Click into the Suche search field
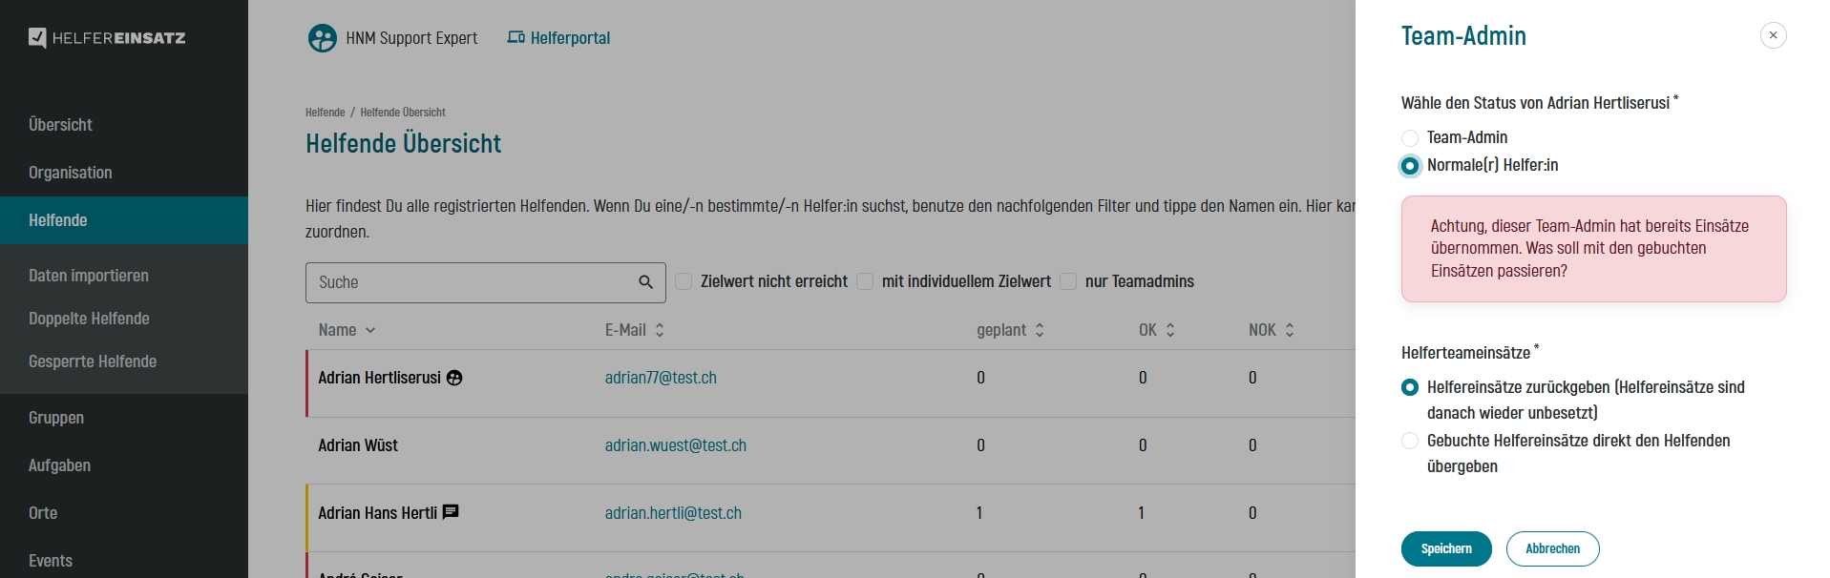The height and width of the screenshot is (578, 1830). pyautogui.click(x=468, y=282)
